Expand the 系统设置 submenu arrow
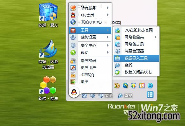Viewport: 185px width, 126px height. (x=108, y=37)
